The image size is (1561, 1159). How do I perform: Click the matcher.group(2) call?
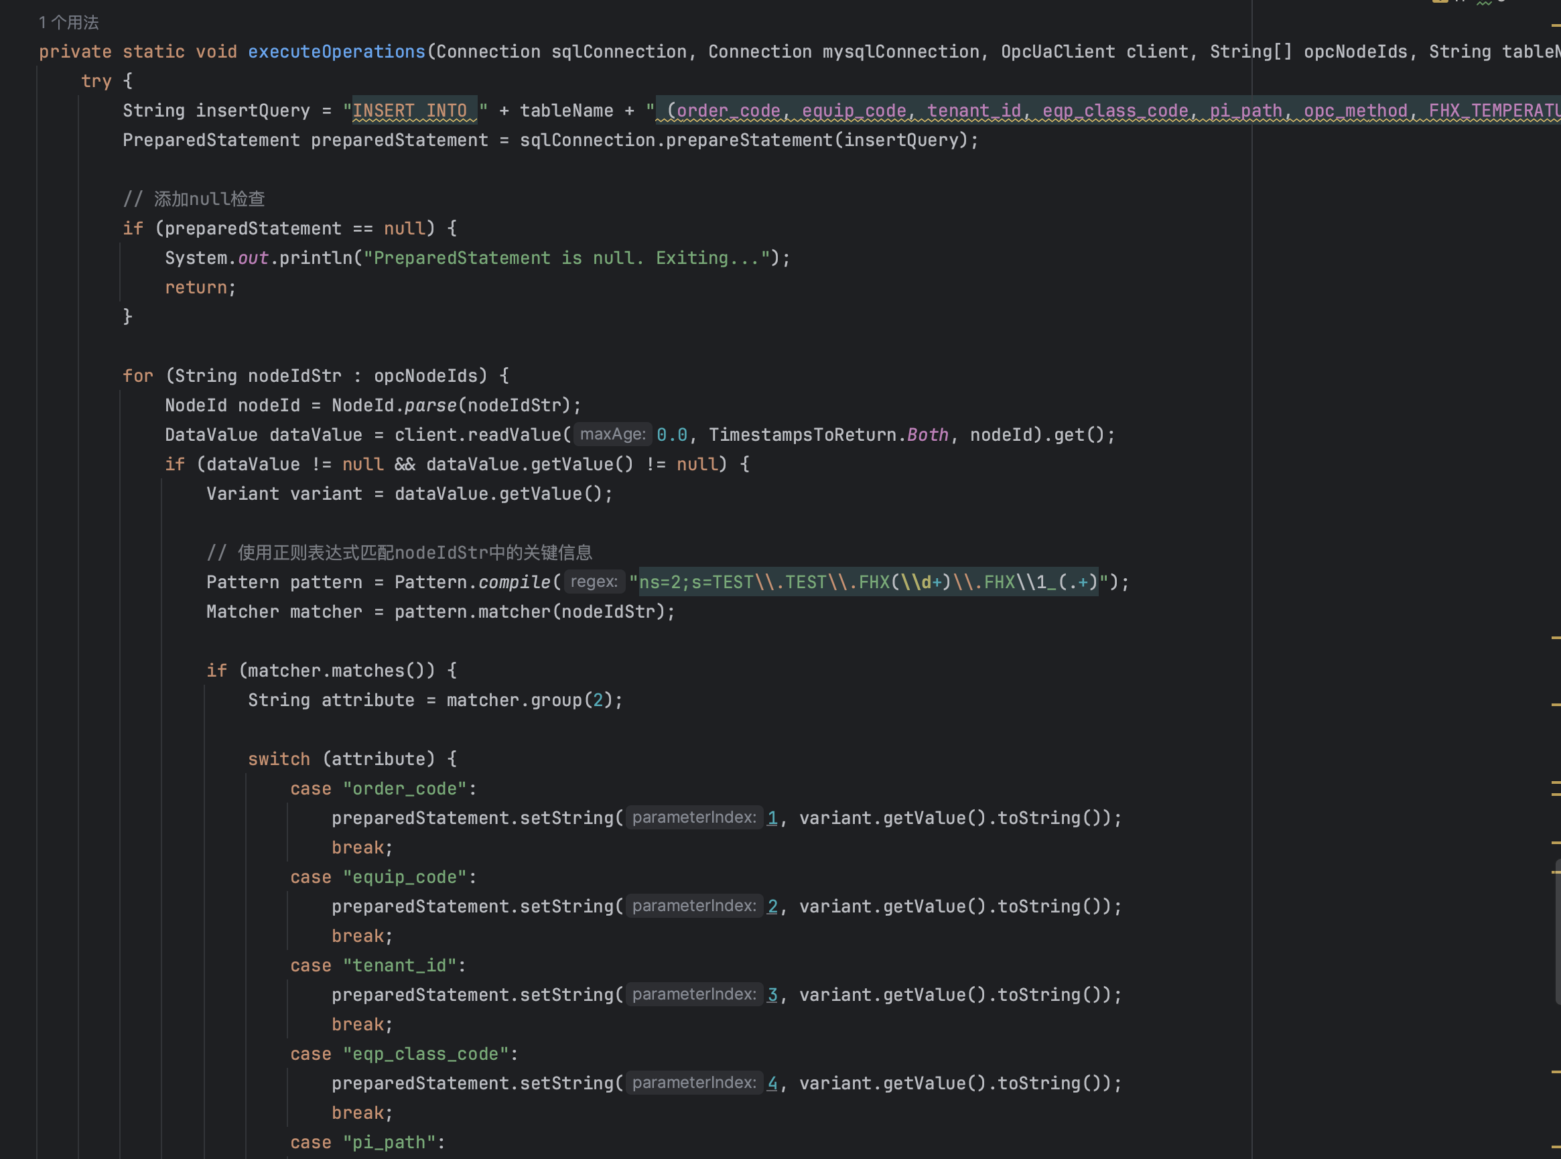530,700
